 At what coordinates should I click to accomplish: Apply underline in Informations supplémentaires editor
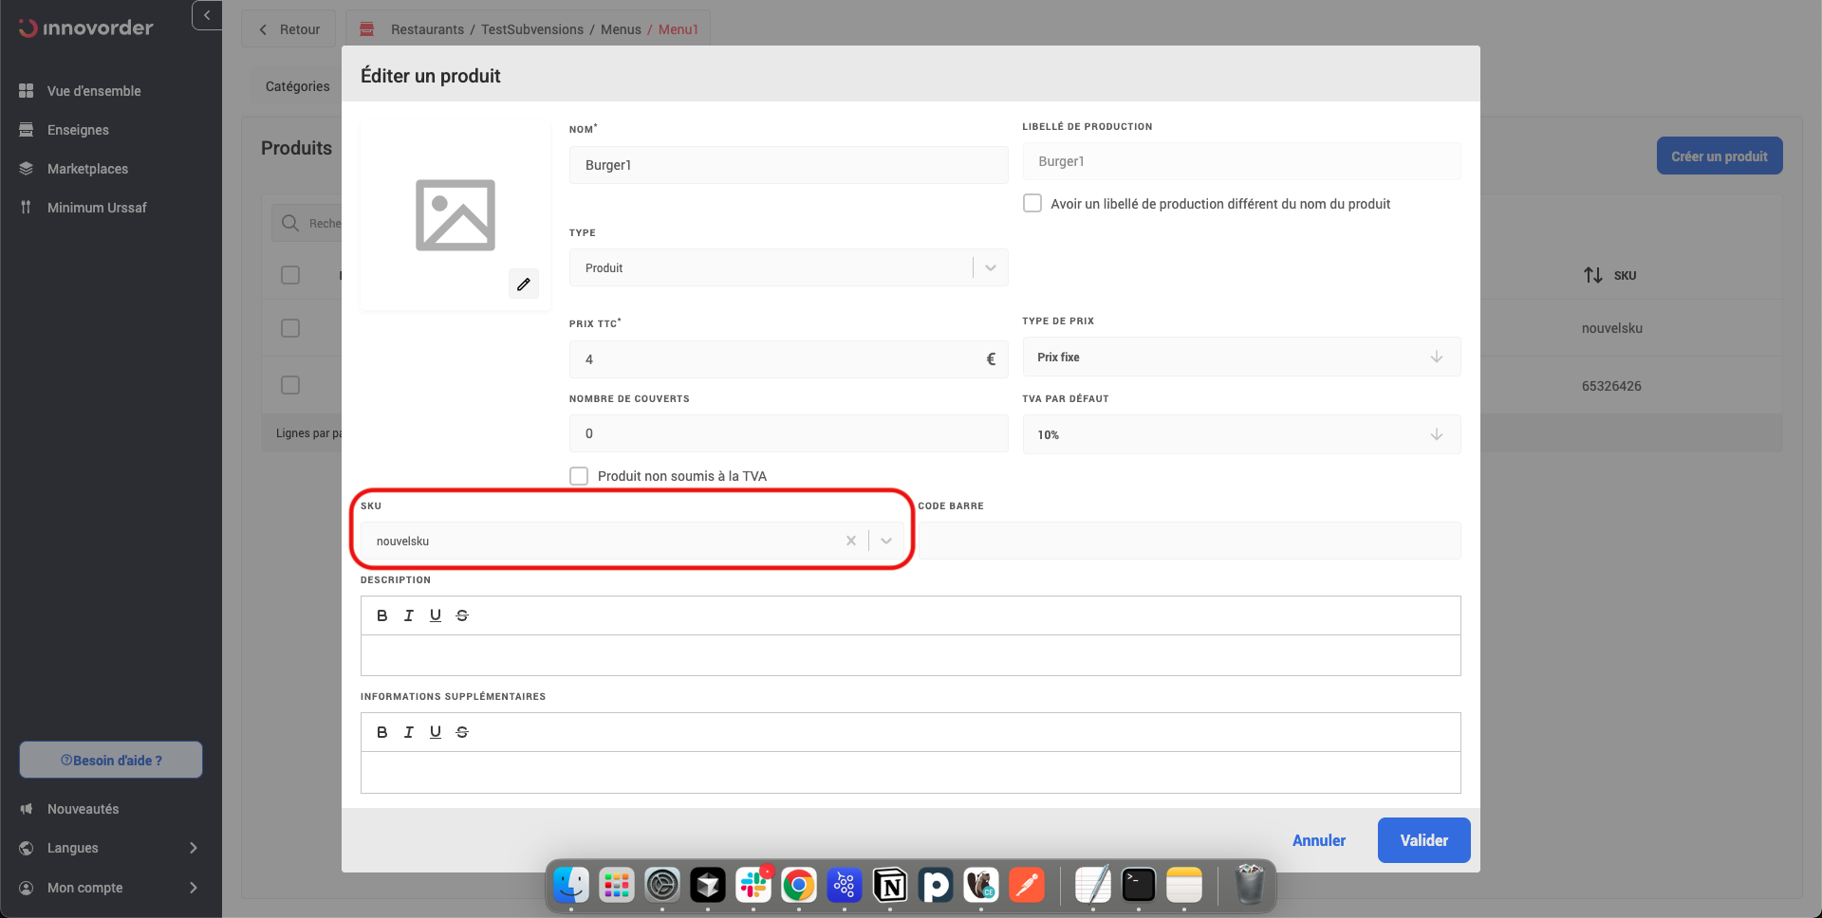point(435,732)
